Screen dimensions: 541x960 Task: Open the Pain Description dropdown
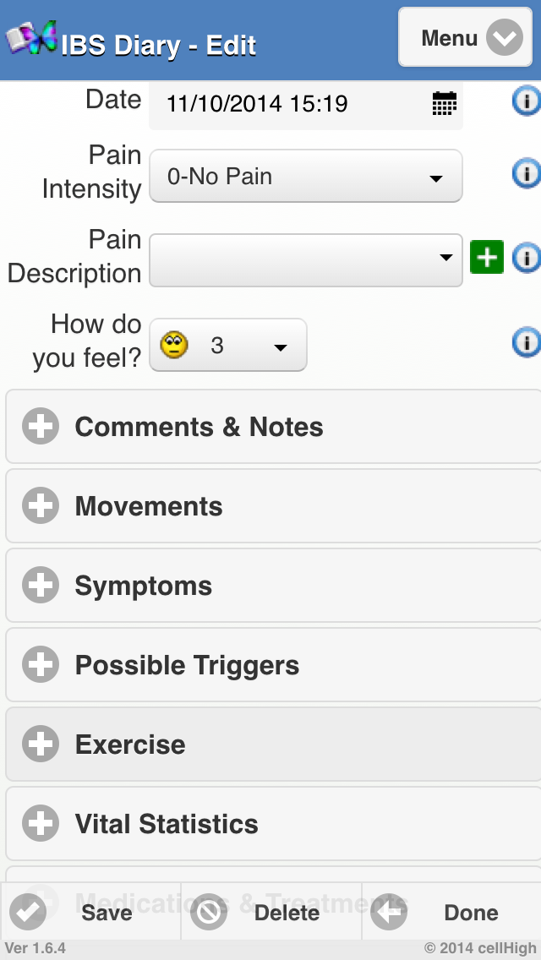click(305, 259)
